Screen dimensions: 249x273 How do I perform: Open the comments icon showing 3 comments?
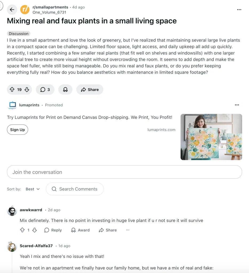pos(45,89)
